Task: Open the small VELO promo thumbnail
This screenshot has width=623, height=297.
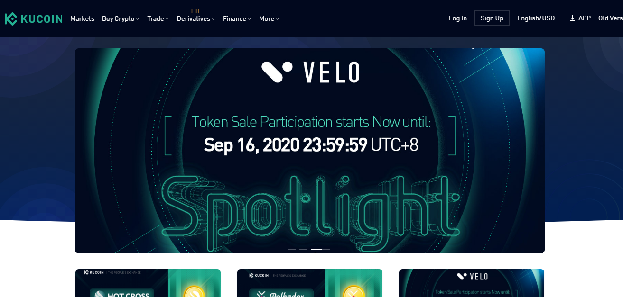Action: coord(472,283)
